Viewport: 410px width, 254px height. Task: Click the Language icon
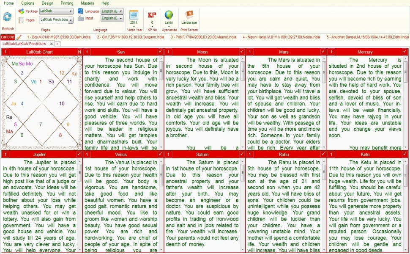click(x=81, y=11)
